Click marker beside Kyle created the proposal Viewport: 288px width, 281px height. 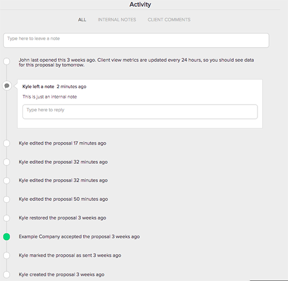click(6, 275)
